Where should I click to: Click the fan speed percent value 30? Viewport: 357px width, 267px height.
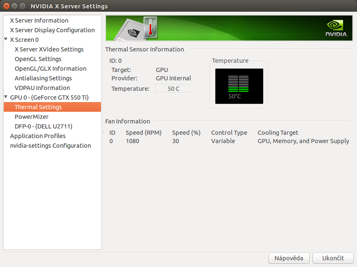tap(176, 141)
